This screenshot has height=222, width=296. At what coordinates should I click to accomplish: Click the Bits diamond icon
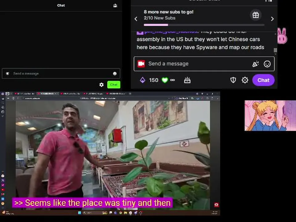(x=142, y=80)
